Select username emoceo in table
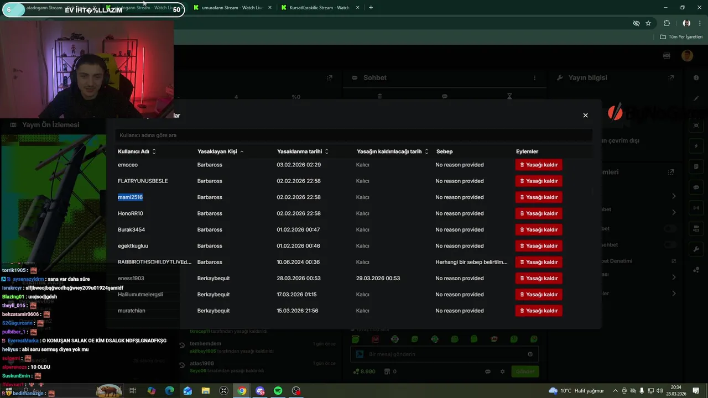The height and width of the screenshot is (398, 708). pos(128,165)
